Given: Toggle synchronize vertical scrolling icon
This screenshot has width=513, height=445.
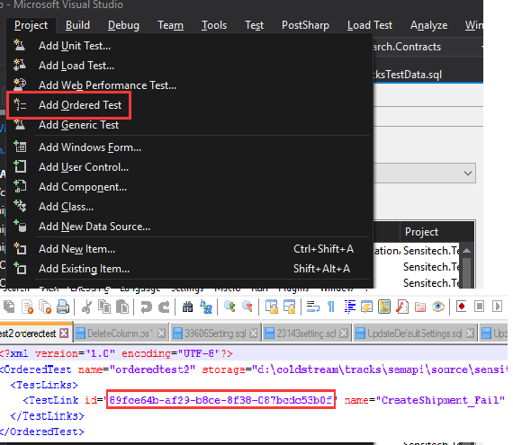Looking at the screenshot, I should 271,307.
